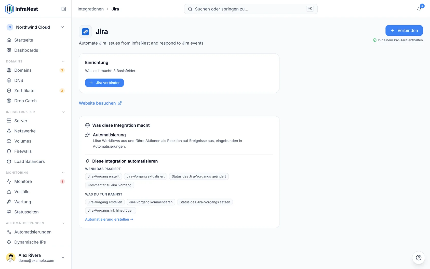Screen dimensions: 430x269
Task: Click the InfraNest logo
Action: point(22,9)
